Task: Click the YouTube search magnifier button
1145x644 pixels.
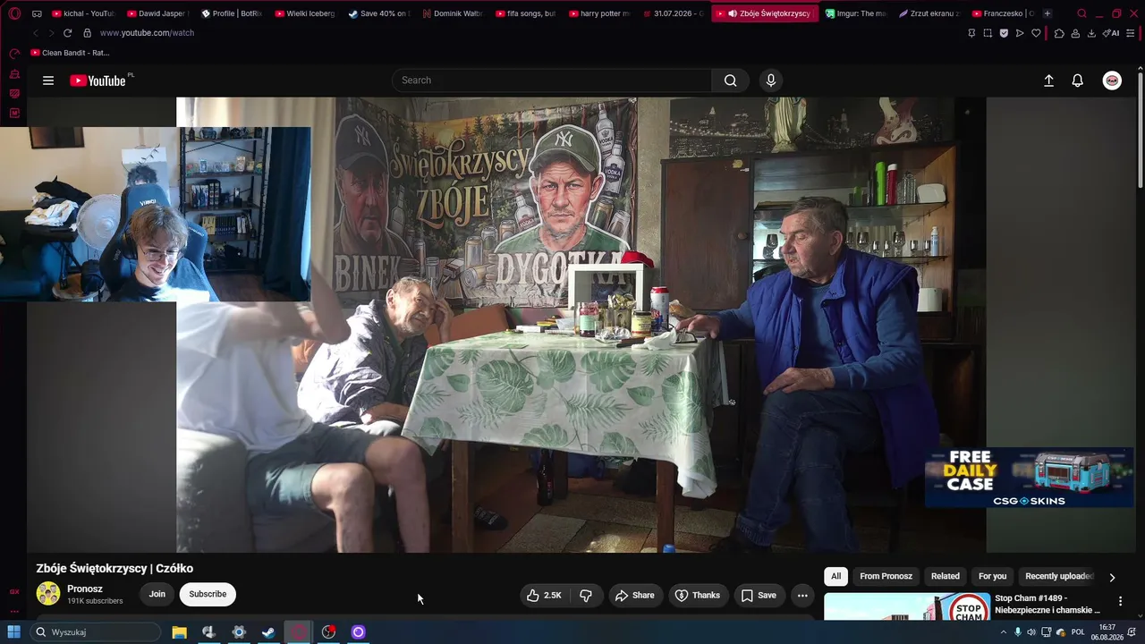Action: 731,80
